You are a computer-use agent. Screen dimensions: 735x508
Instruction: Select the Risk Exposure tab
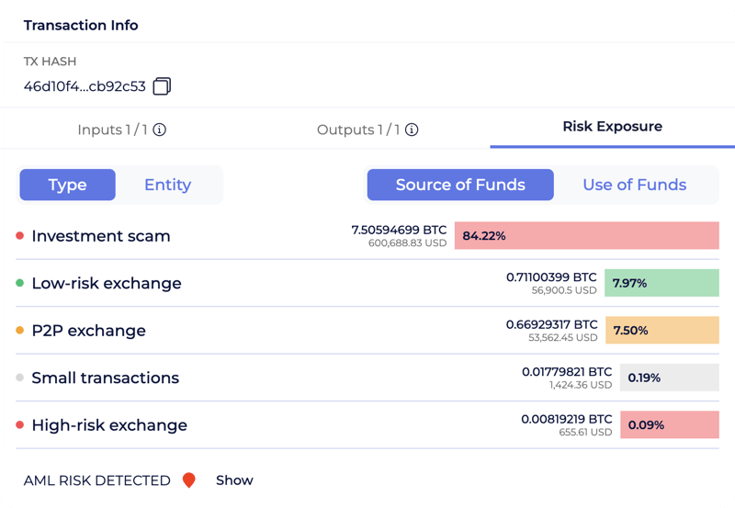coord(612,127)
